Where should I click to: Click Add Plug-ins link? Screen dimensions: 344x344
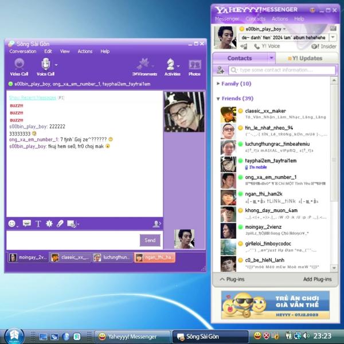317,279
